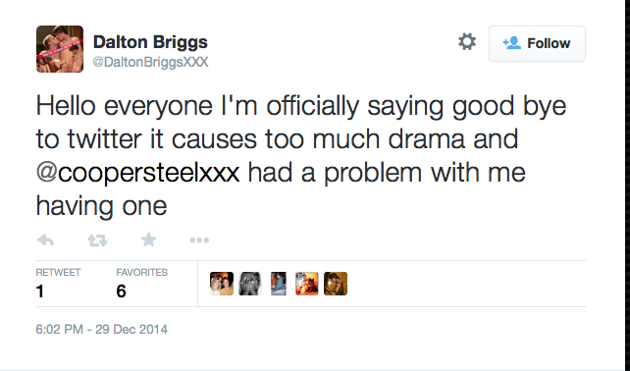
Task: Open the @DaltonBriggsXXX handle link
Action: tap(151, 62)
